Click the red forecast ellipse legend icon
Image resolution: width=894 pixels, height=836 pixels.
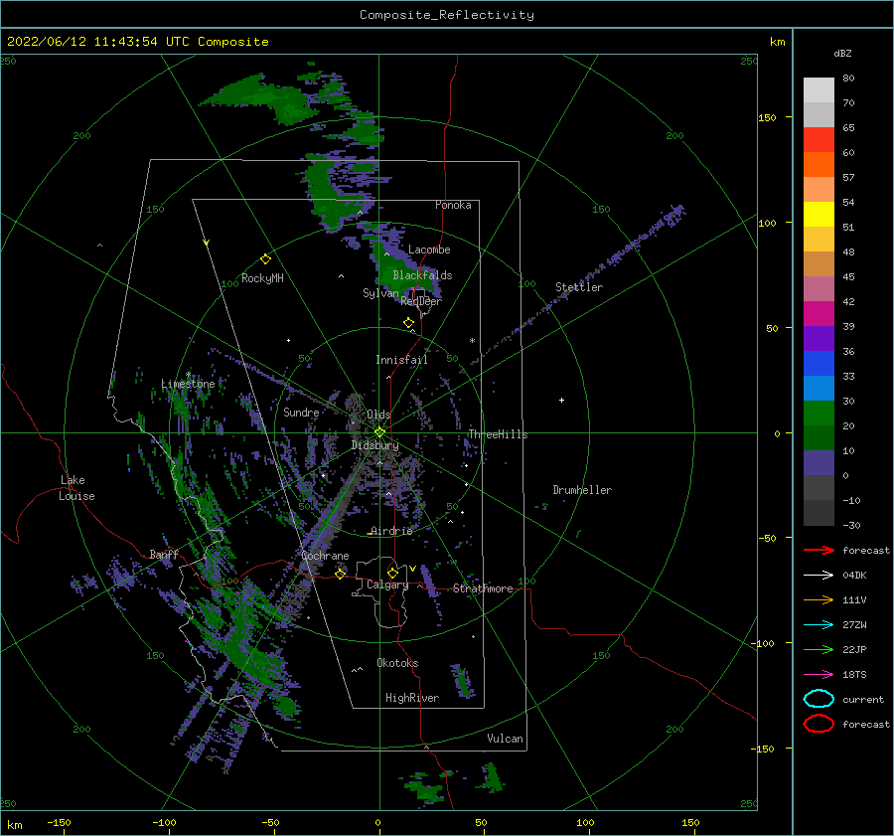coord(819,724)
